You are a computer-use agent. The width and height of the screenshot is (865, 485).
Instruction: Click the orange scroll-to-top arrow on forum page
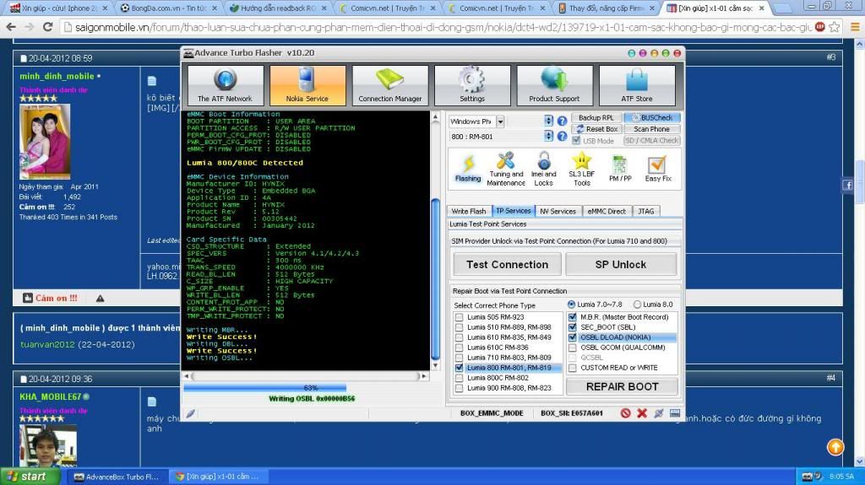coord(835,447)
